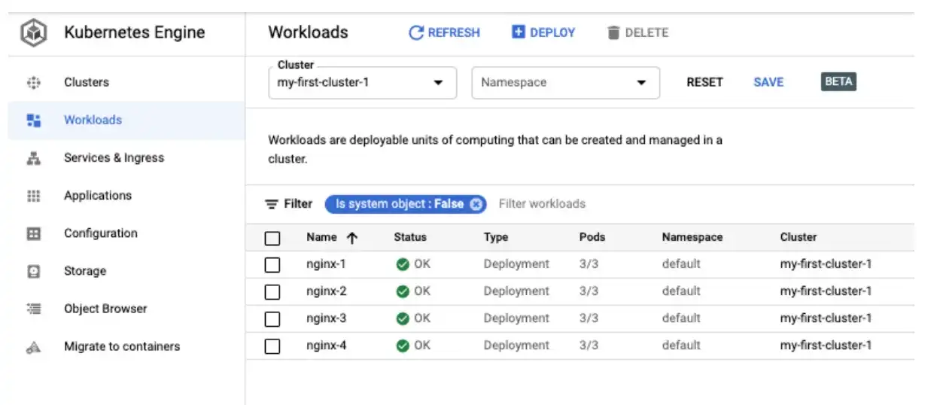Click the Filter lines icon
Screen dimensions: 943x405
[272, 204]
